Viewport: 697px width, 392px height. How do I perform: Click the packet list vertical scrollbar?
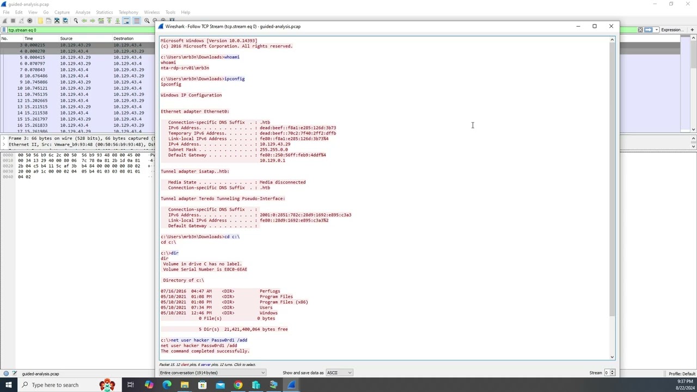693,54
